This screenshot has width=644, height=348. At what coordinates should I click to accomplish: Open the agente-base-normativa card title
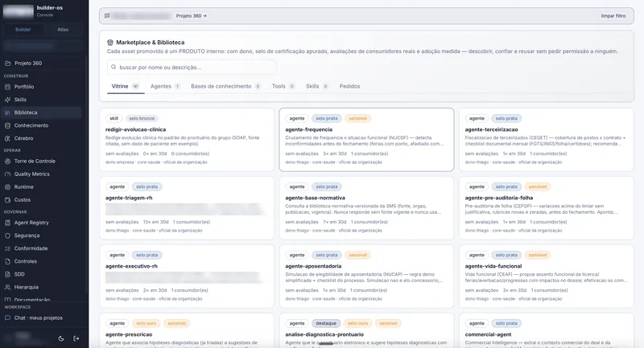[315, 198]
